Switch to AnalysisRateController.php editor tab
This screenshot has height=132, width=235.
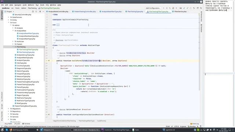(58, 11)
